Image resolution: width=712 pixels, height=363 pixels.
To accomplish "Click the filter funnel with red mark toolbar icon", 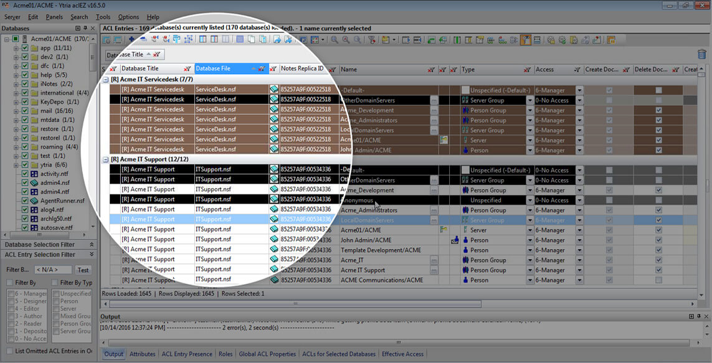I will pyautogui.click(x=371, y=40).
